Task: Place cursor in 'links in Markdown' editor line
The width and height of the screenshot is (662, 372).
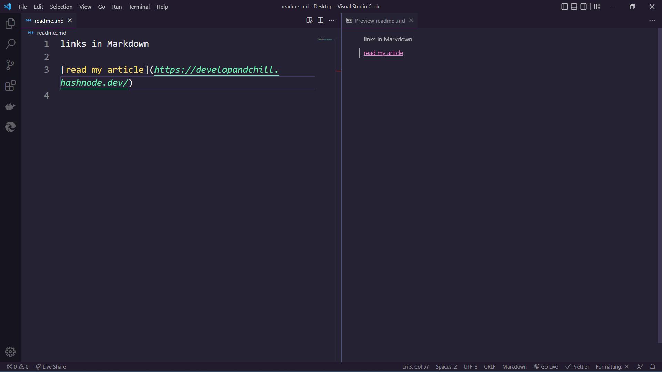Action: (104, 44)
